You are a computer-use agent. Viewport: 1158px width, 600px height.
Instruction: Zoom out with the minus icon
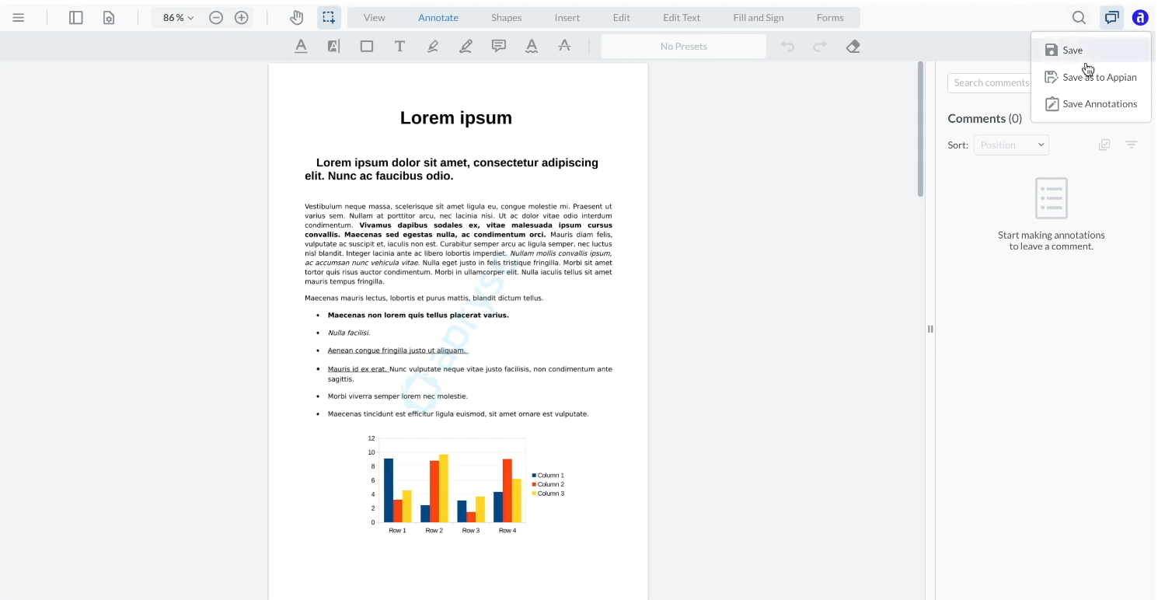216,17
